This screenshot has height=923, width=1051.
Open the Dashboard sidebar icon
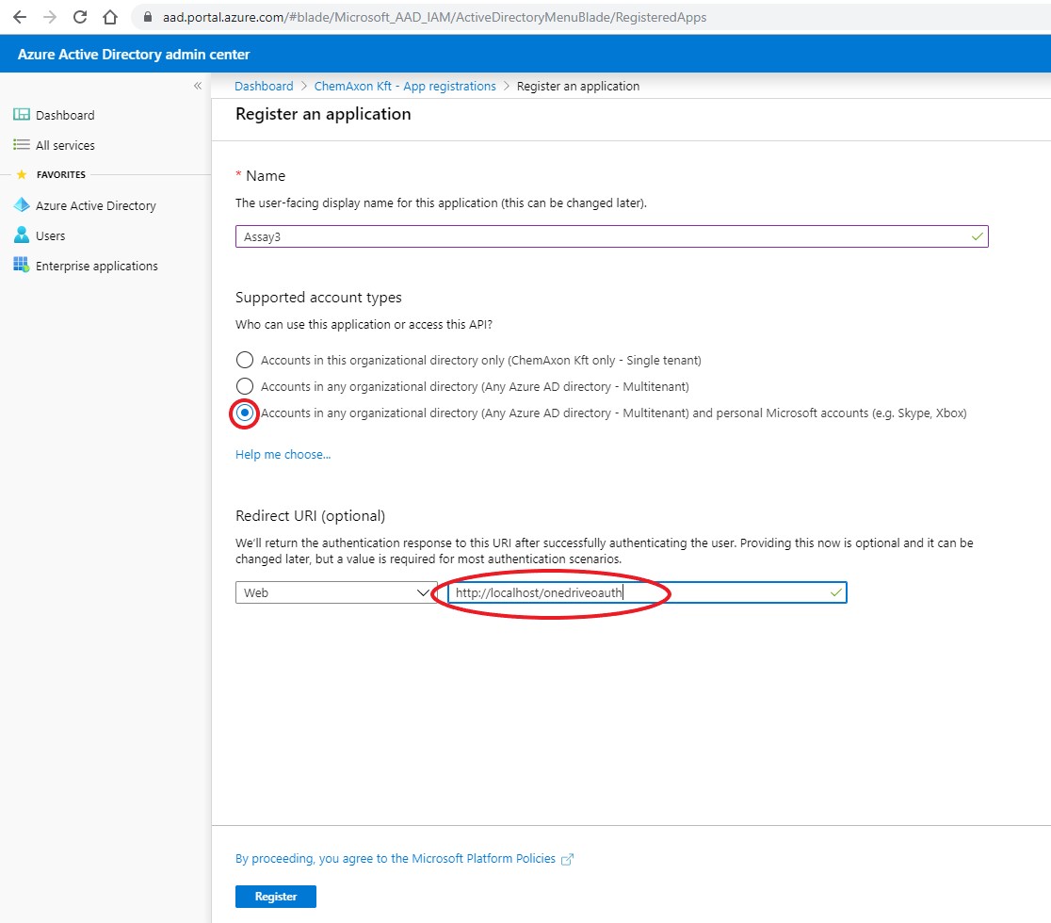point(20,114)
